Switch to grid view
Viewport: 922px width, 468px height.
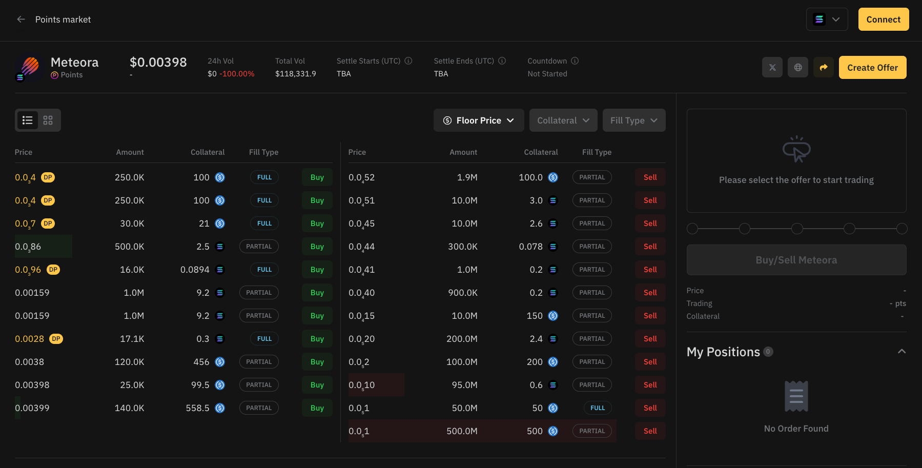pos(48,120)
